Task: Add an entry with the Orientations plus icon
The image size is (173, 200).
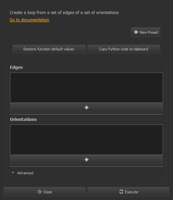Action: [x=86, y=160]
